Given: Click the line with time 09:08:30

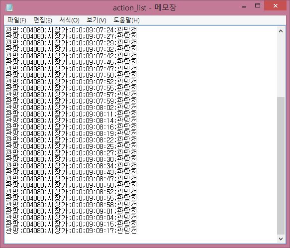Looking at the screenshot, I should 71,159.
